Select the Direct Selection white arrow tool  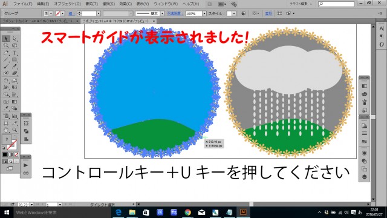coord(15,39)
